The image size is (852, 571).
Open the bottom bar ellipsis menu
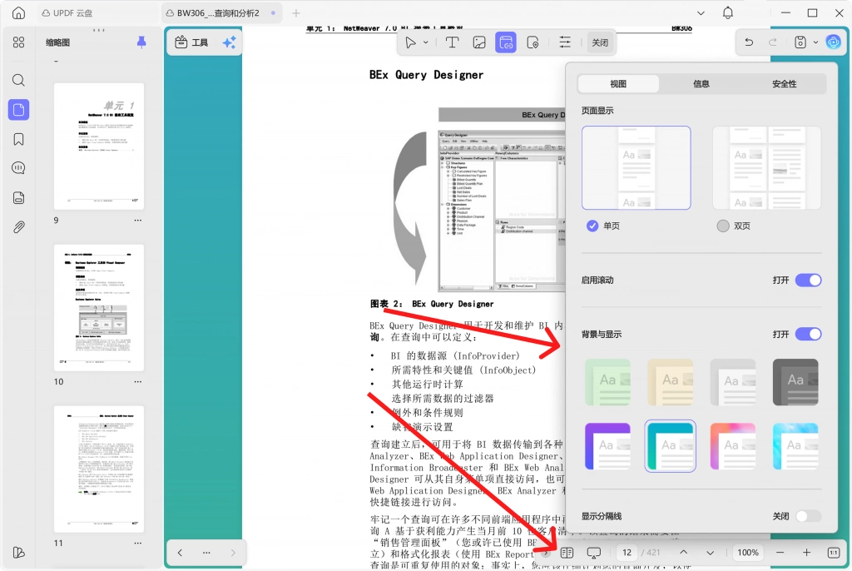point(206,553)
